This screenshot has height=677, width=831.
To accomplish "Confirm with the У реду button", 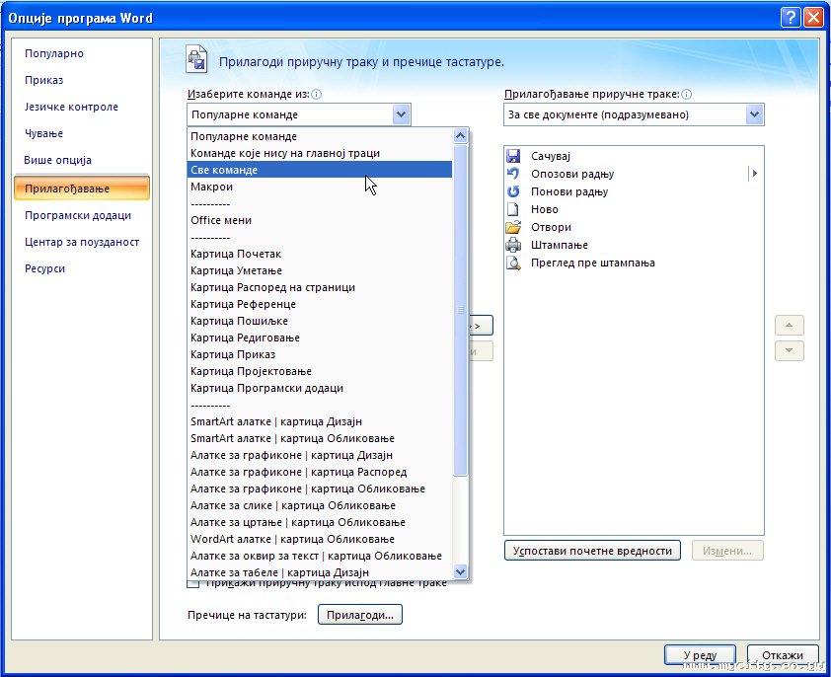I will click(x=700, y=655).
